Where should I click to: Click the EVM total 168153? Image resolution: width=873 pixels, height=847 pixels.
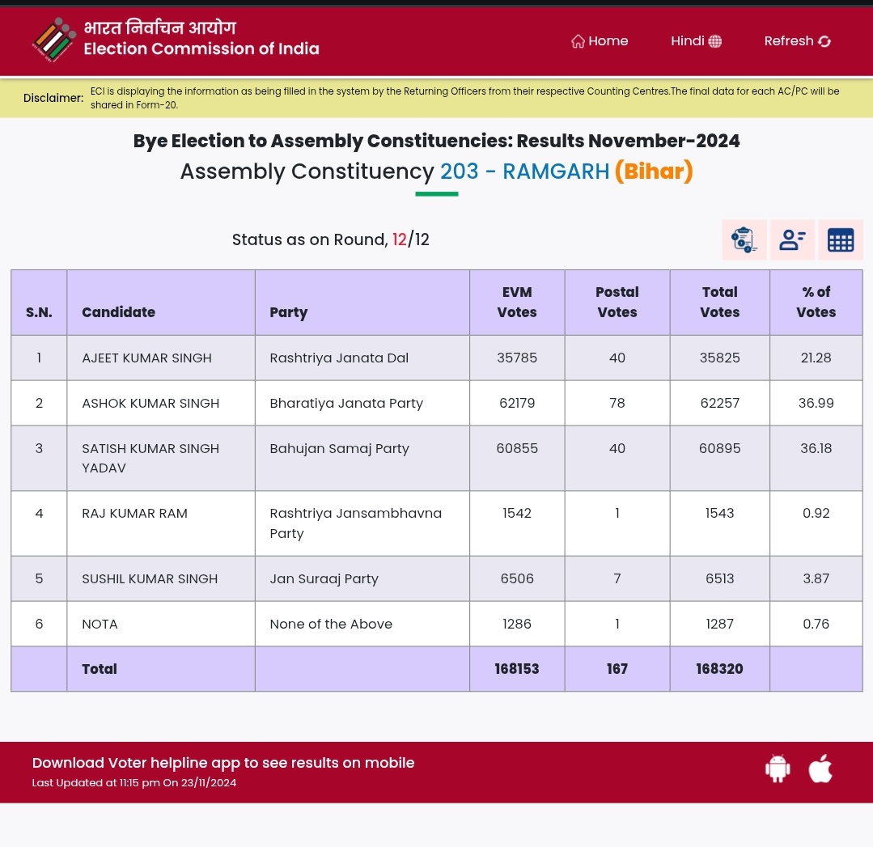coord(517,669)
